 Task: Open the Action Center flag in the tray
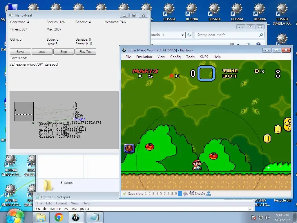coord(253,217)
